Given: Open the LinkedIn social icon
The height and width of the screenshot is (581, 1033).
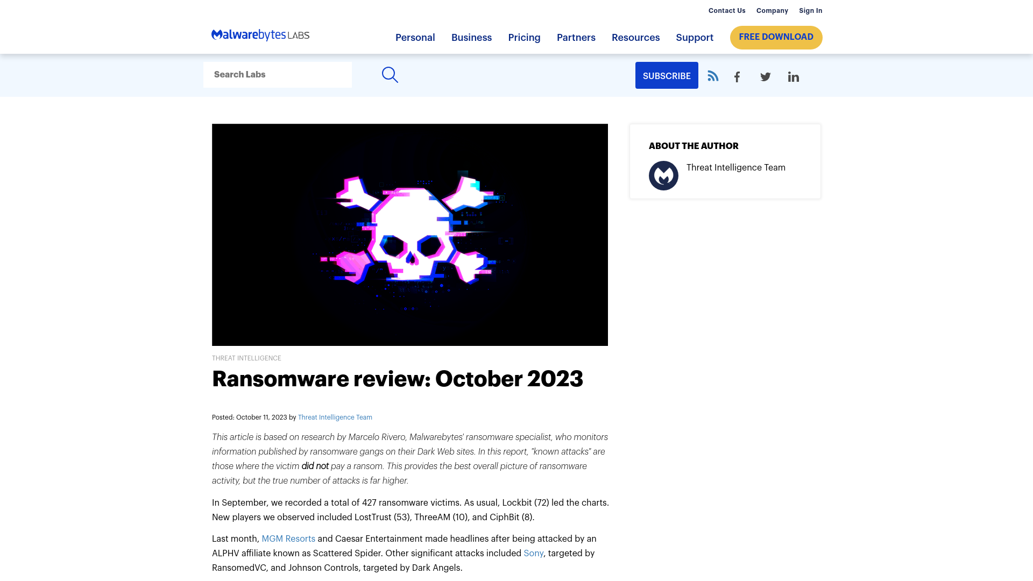Looking at the screenshot, I should pyautogui.click(x=793, y=76).
